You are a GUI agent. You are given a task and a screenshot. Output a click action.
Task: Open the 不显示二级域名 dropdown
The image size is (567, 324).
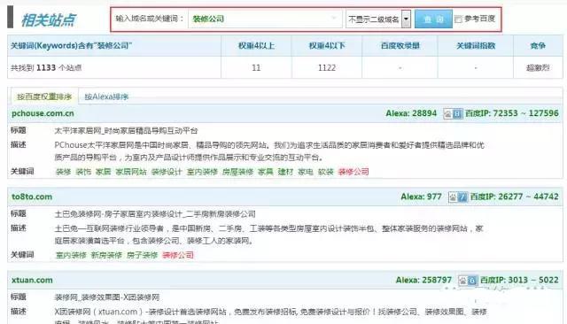378,19
